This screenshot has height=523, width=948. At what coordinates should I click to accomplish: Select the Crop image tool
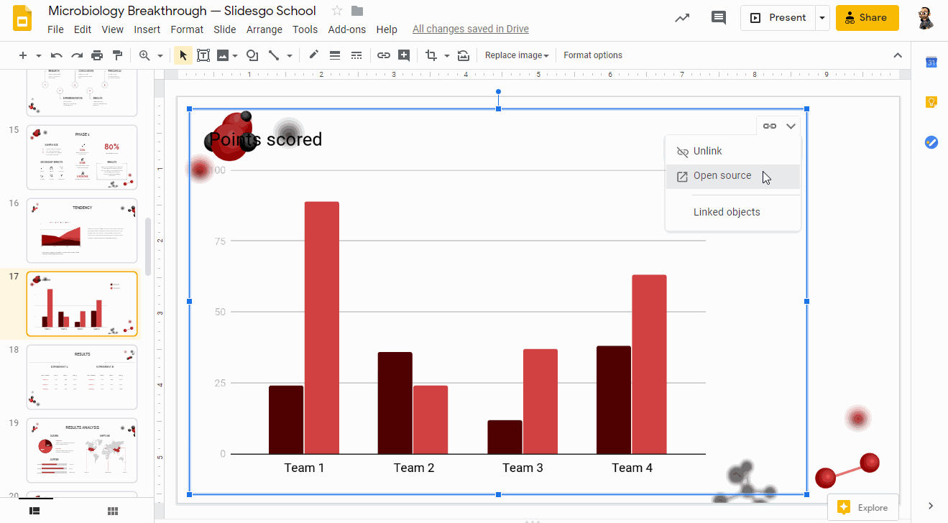(431, 55)
